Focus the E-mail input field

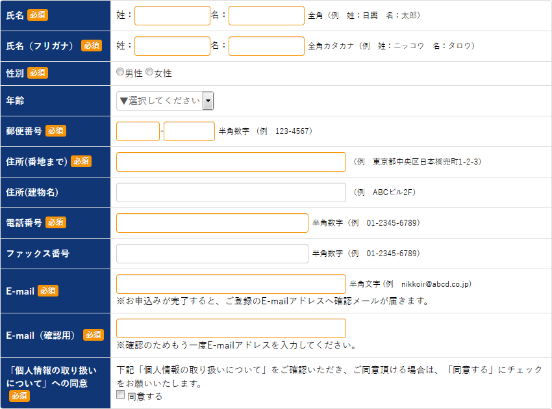[x=231, y=284]
